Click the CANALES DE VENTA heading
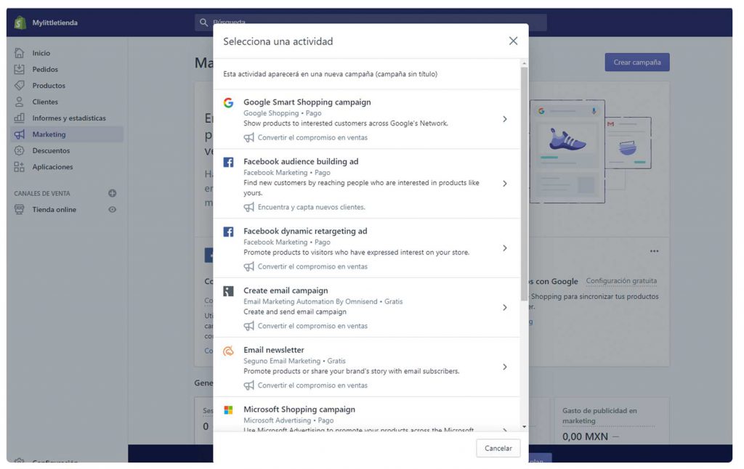 41,193
